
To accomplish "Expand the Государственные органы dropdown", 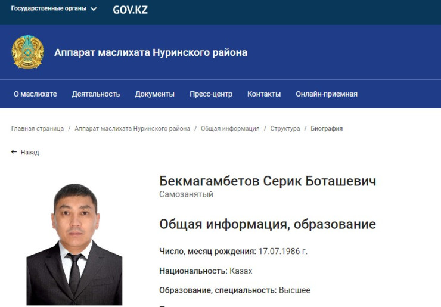I will pos(49,9).
